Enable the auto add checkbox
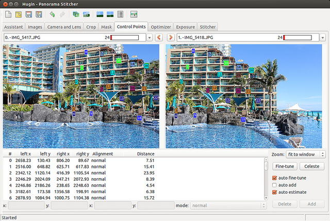This screenshot has width=330, height=221. pyautogui.click(x=275, y=185)
